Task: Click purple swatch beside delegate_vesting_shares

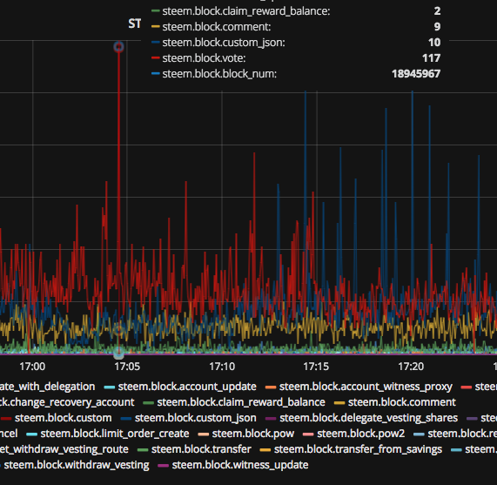Action: tap(271, 419)
